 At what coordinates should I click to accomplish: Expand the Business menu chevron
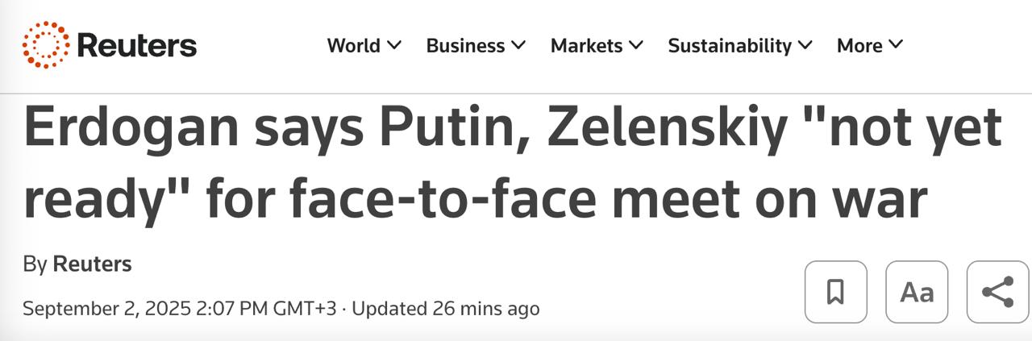click(518, 45)
